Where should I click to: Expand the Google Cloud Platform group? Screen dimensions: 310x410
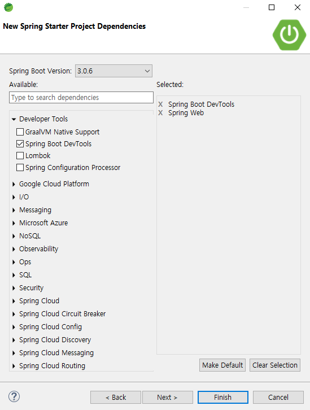14,184
